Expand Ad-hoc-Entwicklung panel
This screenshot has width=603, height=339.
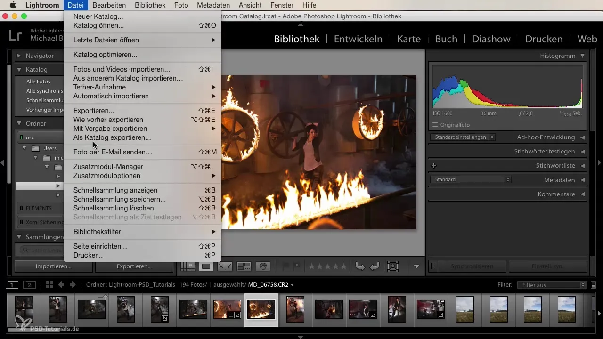point(583,137)
